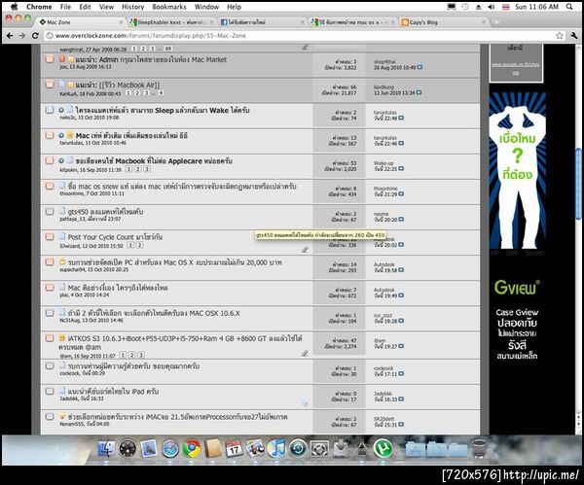584x485 pixels.
Task: Click the status icon on Sleep/Wake thread row
Action: [50, 110]
